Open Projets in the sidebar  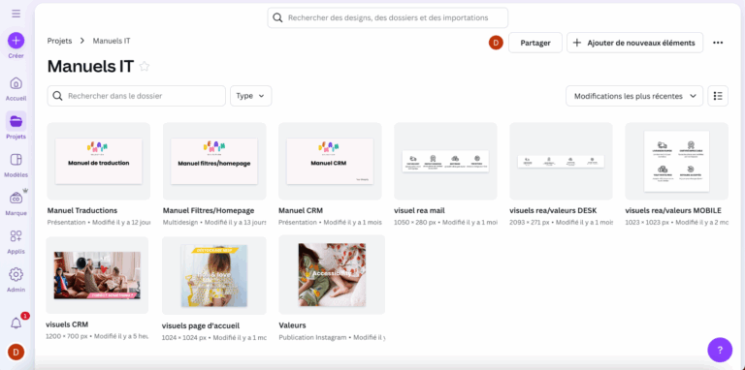16,126
